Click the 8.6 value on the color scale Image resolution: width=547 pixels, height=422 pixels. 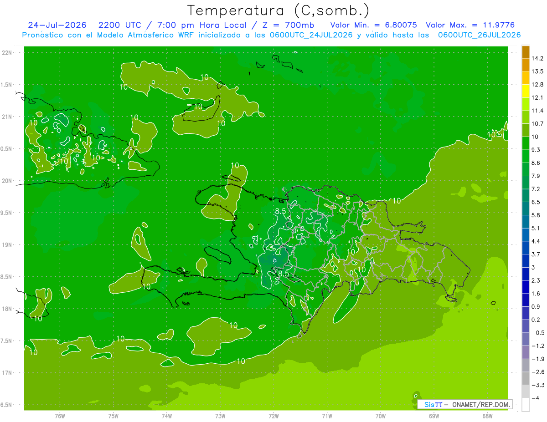(x=536, y=163)
